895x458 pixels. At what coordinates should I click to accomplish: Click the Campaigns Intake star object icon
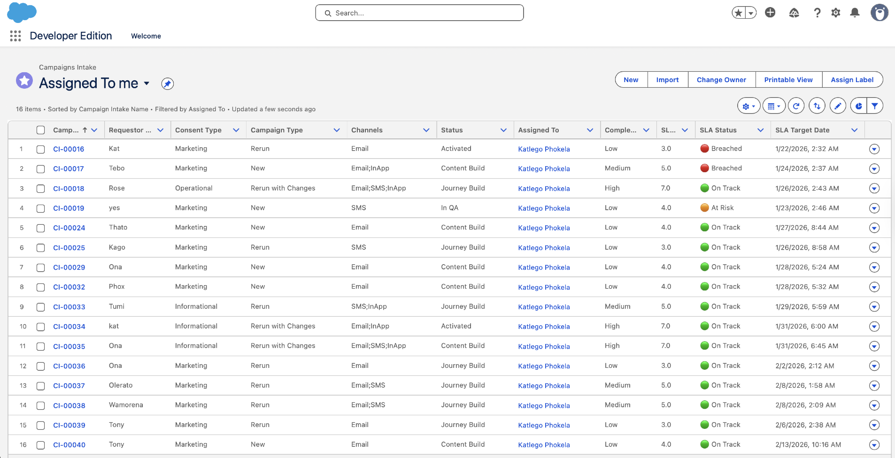[24, 81]
